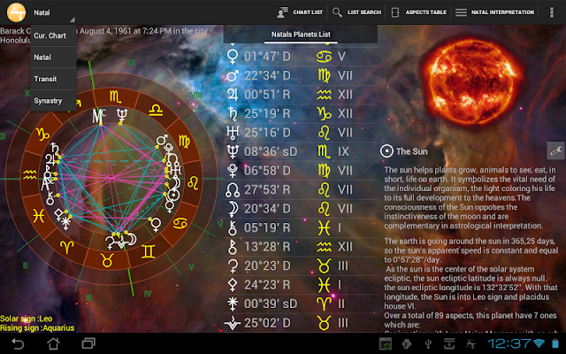
Task: Click Capricorn sign on chart wheel
Action: tap(42, 135)
